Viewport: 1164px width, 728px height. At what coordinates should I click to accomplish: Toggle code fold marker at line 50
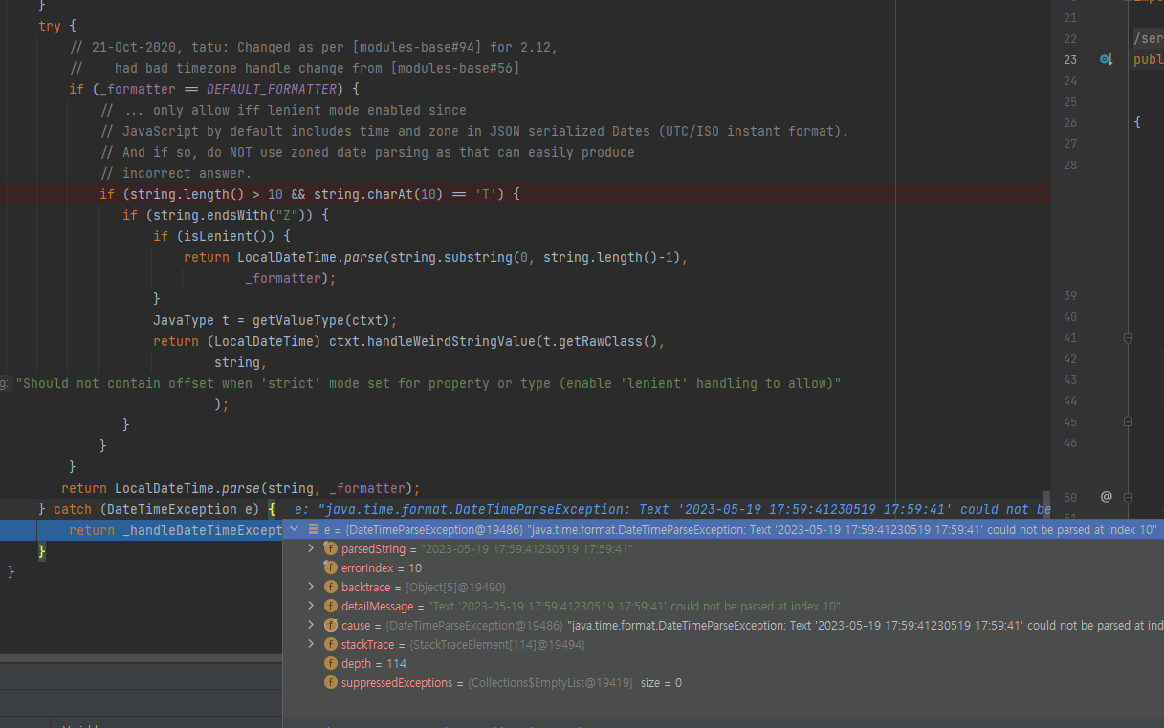click(1128, 497)
